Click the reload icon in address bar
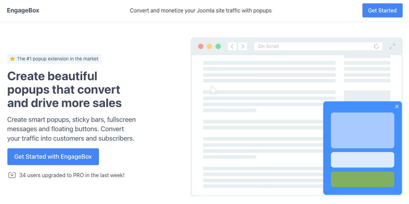The height and width of the screenshot is (204, 409). [376, 46]
